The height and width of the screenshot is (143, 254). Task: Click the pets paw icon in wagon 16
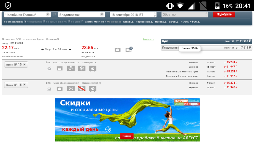pyautogui.click(x=93, y=88)
